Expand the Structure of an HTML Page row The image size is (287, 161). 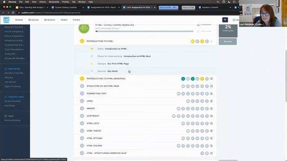click(x=211, y=86)
